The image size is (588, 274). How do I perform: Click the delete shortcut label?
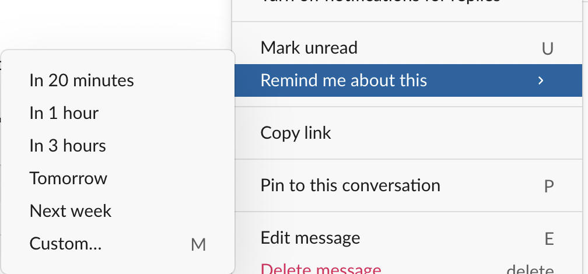pyautogui.click(x=530, y=270)
